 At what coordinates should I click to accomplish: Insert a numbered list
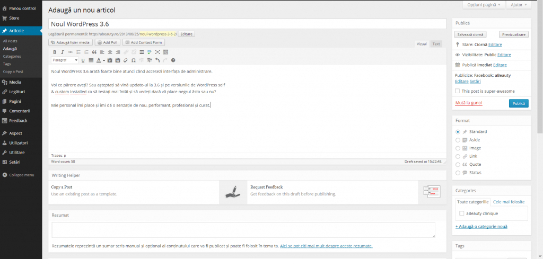click(86, 52)
